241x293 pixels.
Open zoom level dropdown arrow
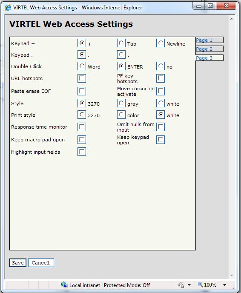tap(224, 285)
